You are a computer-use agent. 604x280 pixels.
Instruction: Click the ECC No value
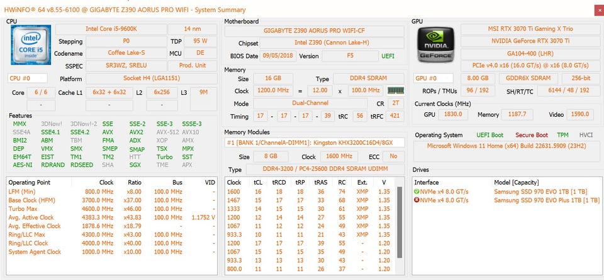393,156
